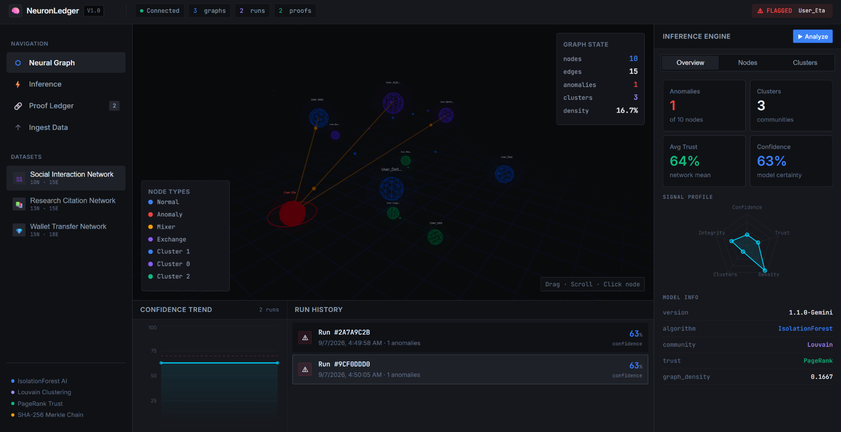Switch to the Overview tab
The image size is (841, 432).
(690, 62)
